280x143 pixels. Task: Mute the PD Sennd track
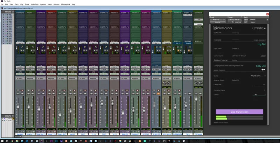(200, 94)
